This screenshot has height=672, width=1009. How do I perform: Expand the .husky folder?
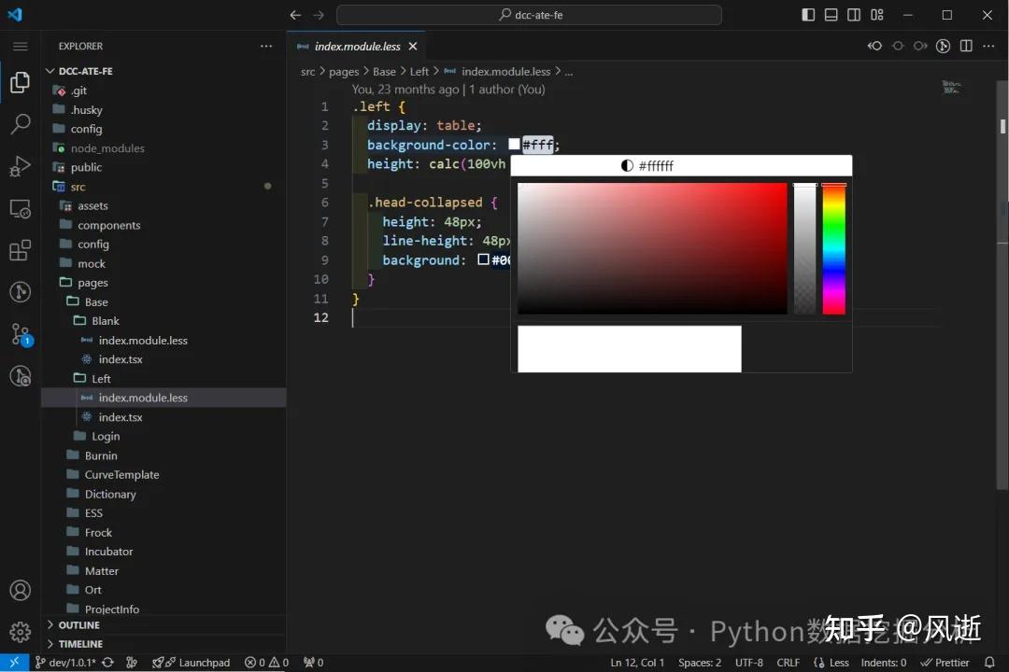[164, 109]
